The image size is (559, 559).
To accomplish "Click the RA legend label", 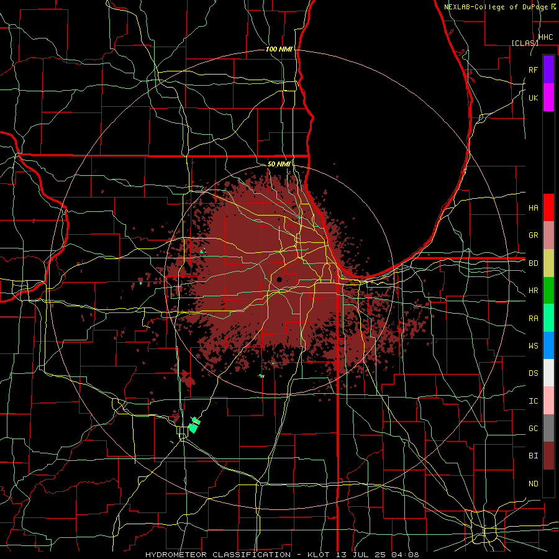I will (x=534, y=319).
